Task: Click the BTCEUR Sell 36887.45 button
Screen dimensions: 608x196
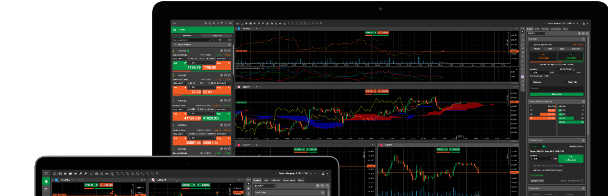Action: click(187, 141)
